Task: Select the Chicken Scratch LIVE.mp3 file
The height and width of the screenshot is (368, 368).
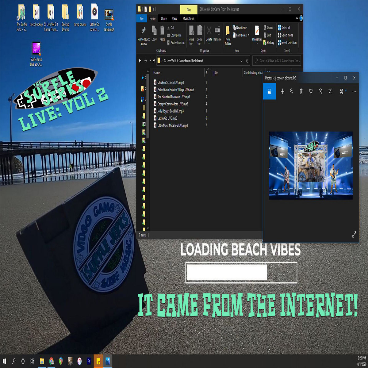Action: click(171, 82)
